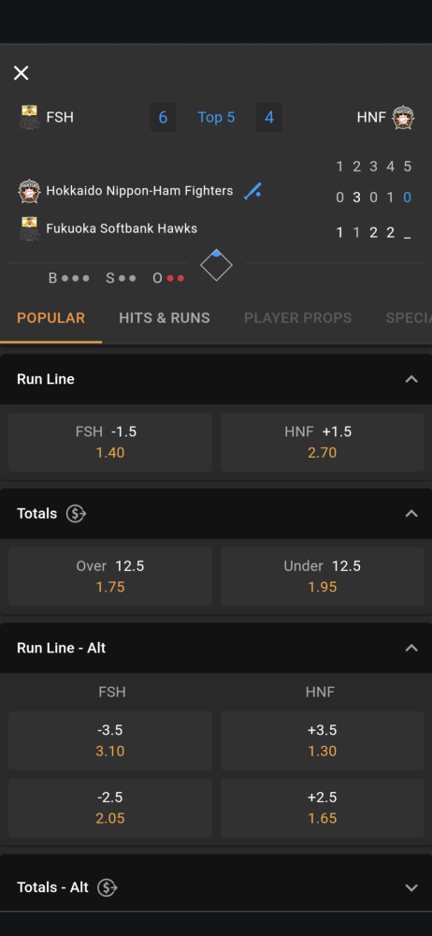Viewport: 432px width, 936px height.
Task: Click the cash-out icon next to Totals - Alt
Action: click(108, 887)
